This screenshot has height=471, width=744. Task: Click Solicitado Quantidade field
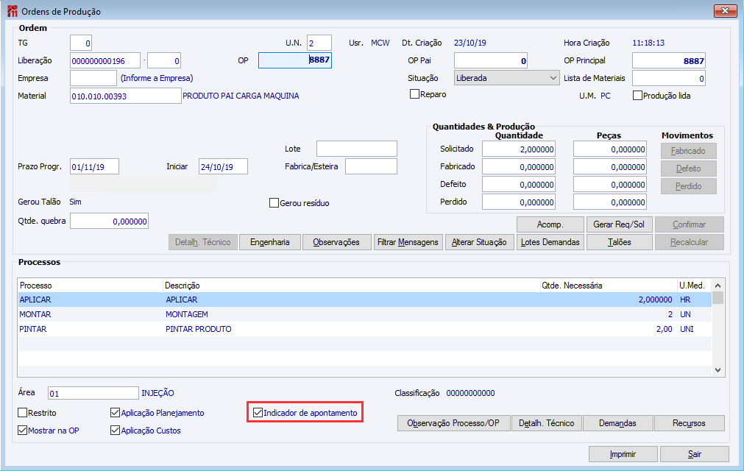tap(519, 149)
